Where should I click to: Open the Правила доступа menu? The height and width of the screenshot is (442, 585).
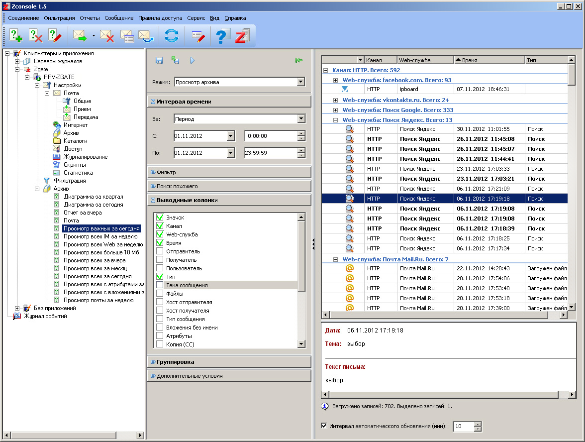click(x=160, y=18)
